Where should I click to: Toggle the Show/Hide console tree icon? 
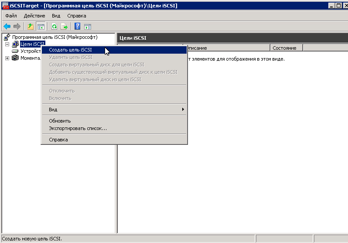click(x=41, y=27)
